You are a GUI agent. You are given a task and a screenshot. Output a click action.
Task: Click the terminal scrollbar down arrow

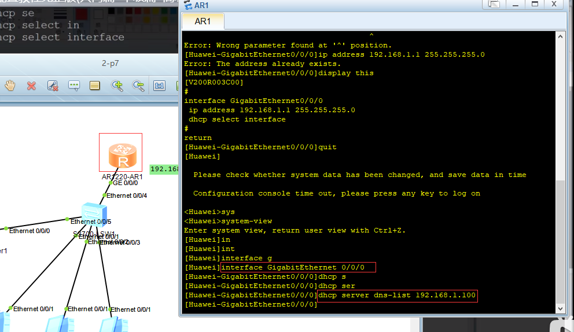(x=560, y=308)
